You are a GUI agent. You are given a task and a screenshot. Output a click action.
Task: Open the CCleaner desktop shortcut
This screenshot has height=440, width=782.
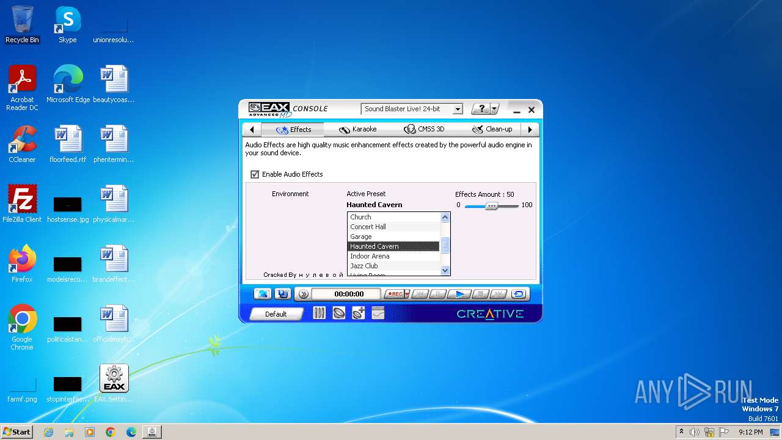pyautogui.click(x=22, y=144)
